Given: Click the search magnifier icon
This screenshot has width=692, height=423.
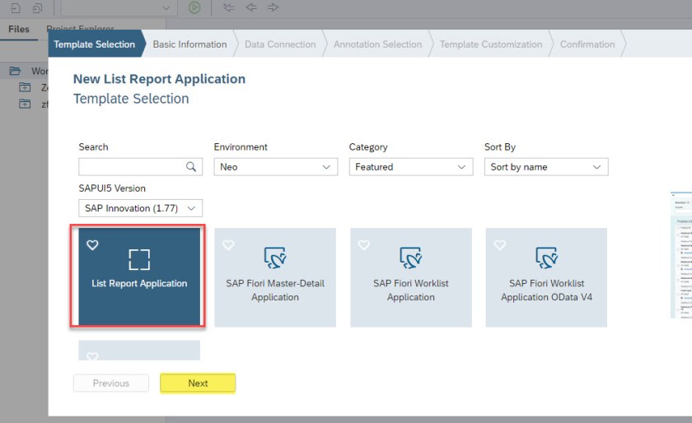Looking at the screenshot, I should coord(191,167).
